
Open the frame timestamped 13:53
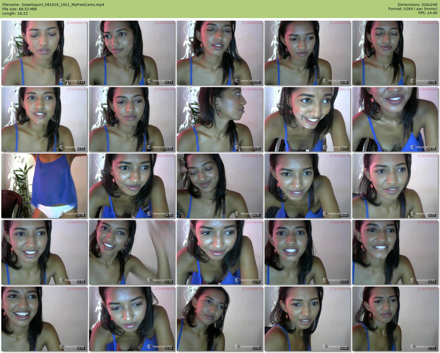pos(395,252)
